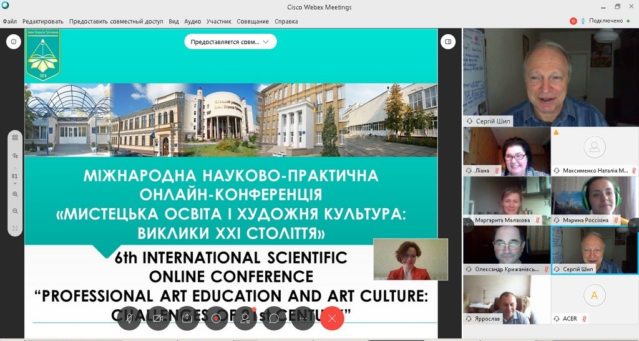Click muted mic icon on Олександр tile
Screen dimensions: 639x341
546,269
